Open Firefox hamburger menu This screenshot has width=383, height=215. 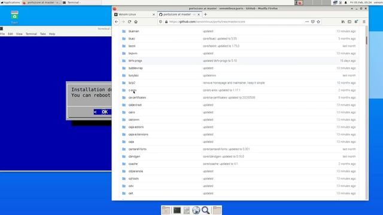pos(364,21)
